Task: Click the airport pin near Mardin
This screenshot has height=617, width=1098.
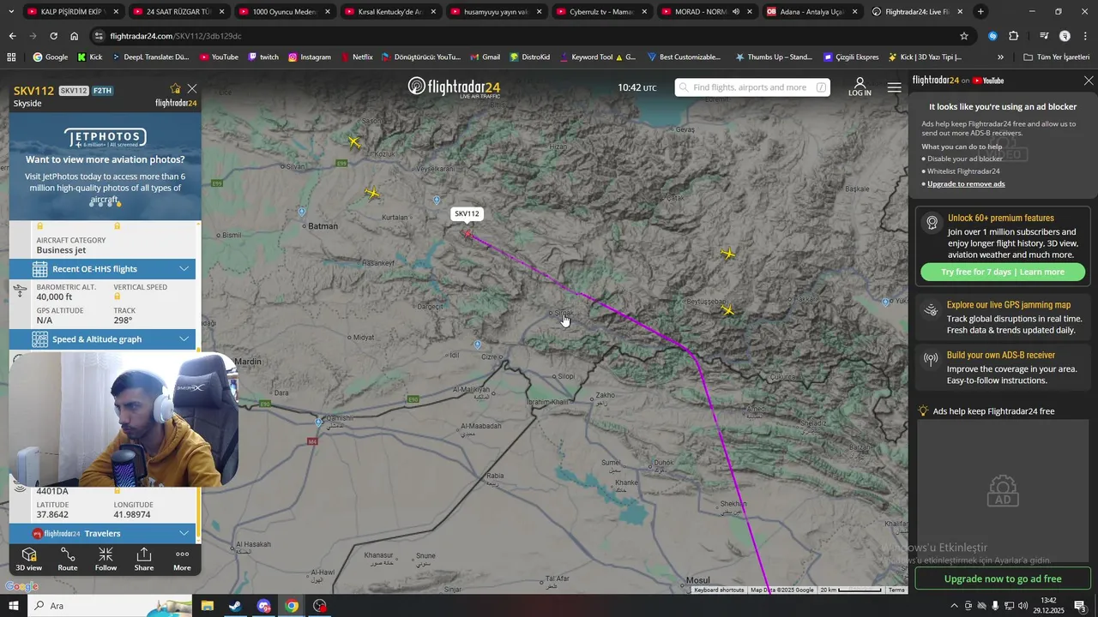Action: (x=319, y=422)
